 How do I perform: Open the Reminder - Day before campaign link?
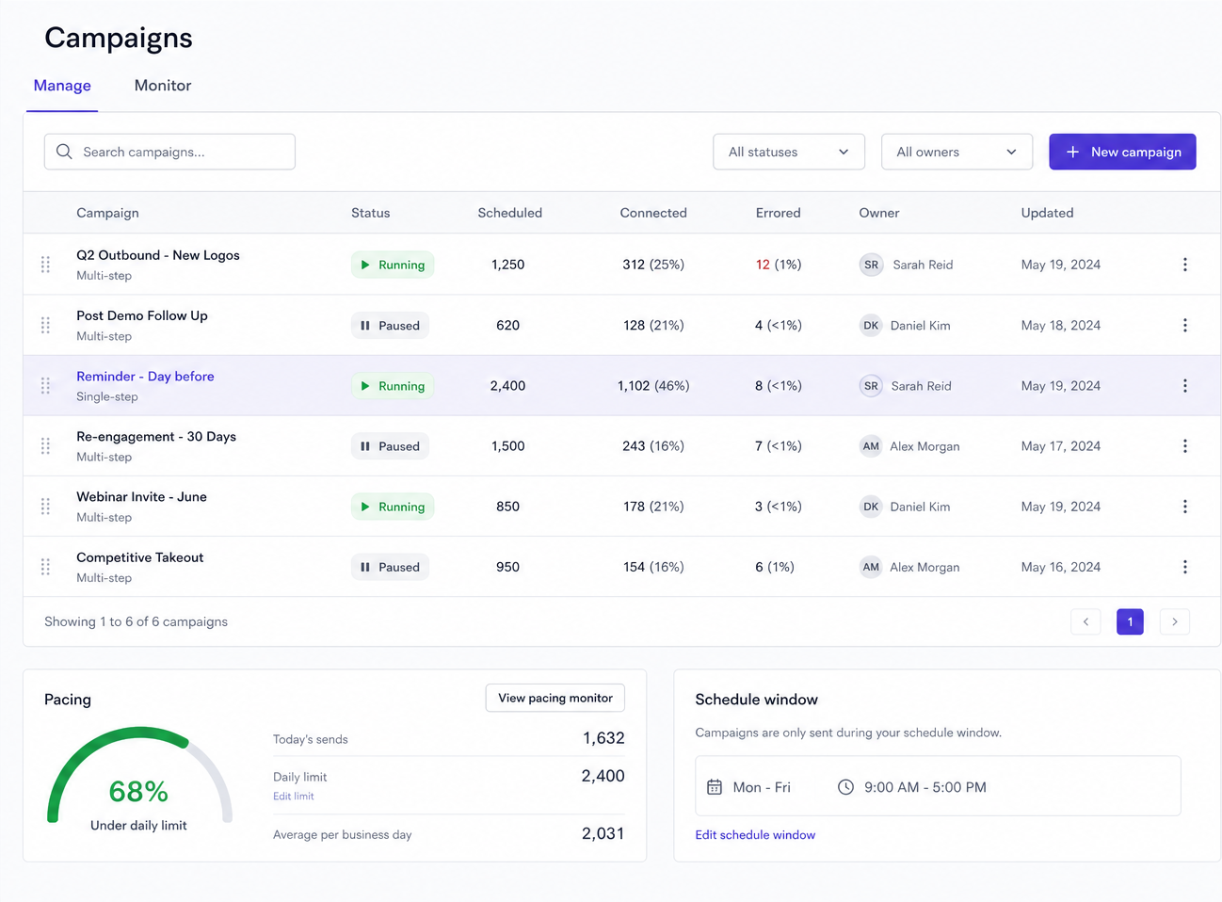pyautogui.click(x=145, y=377)
